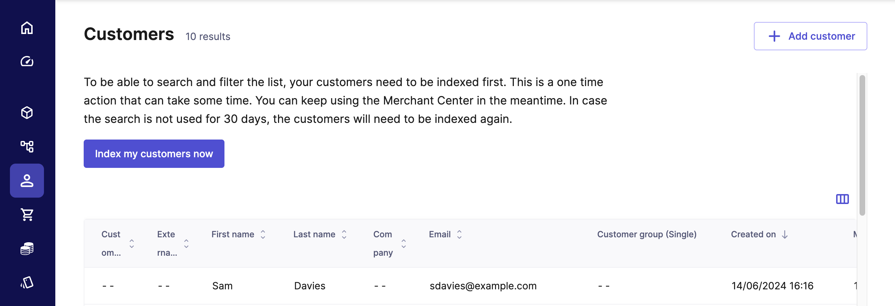Image resolution: width=895 pixels, height=306 pixels.
Task: Sort by Company column
Action: point(404,243)
